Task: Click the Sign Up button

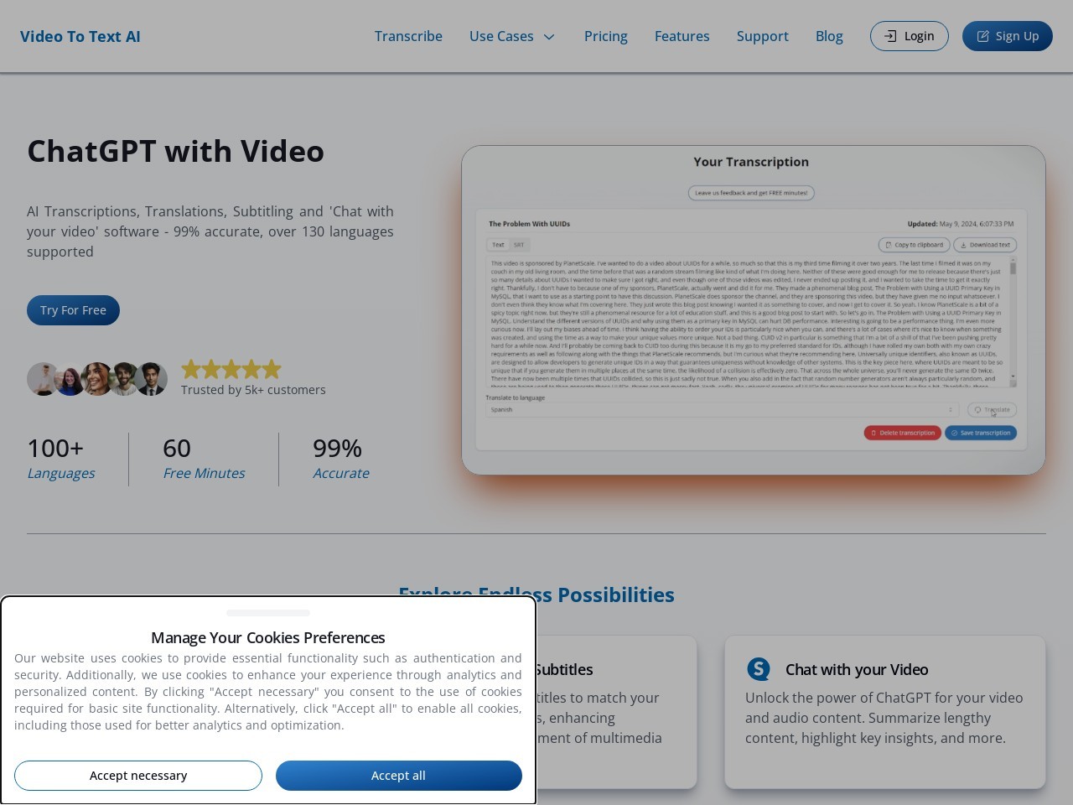Action: point(1008,36)
